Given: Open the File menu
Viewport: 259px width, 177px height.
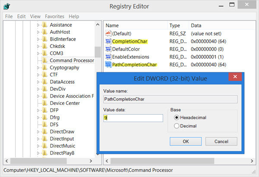Looking at the screenshot, I should tap(9, 16).
